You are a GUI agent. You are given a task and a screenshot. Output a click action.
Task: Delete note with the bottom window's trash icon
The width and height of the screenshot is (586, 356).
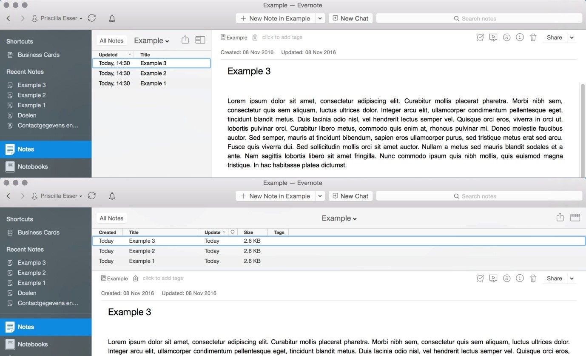pyautogui.click(x=533, y=278)
